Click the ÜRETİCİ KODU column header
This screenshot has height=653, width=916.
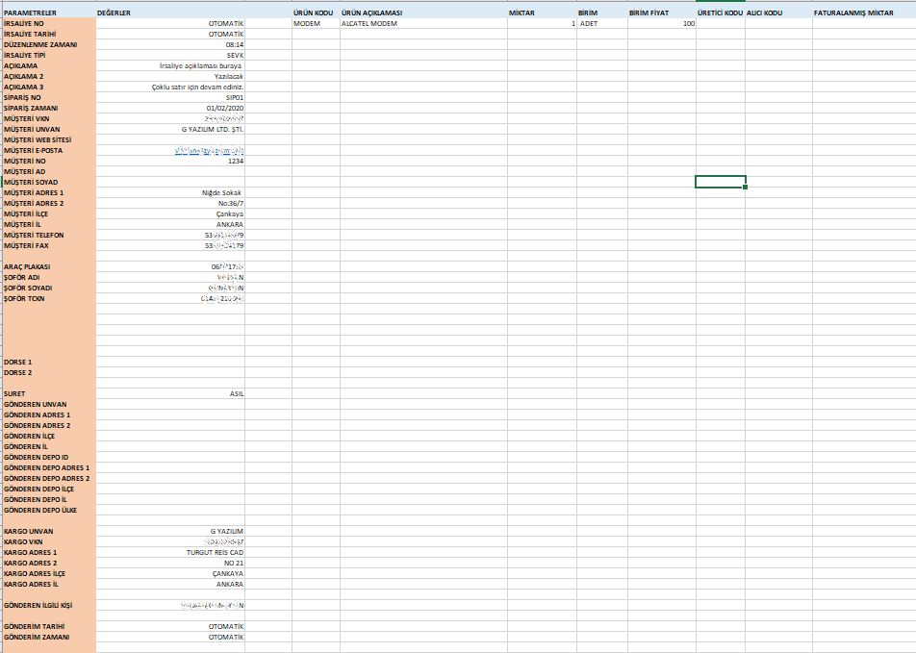[x=720, y=13]
